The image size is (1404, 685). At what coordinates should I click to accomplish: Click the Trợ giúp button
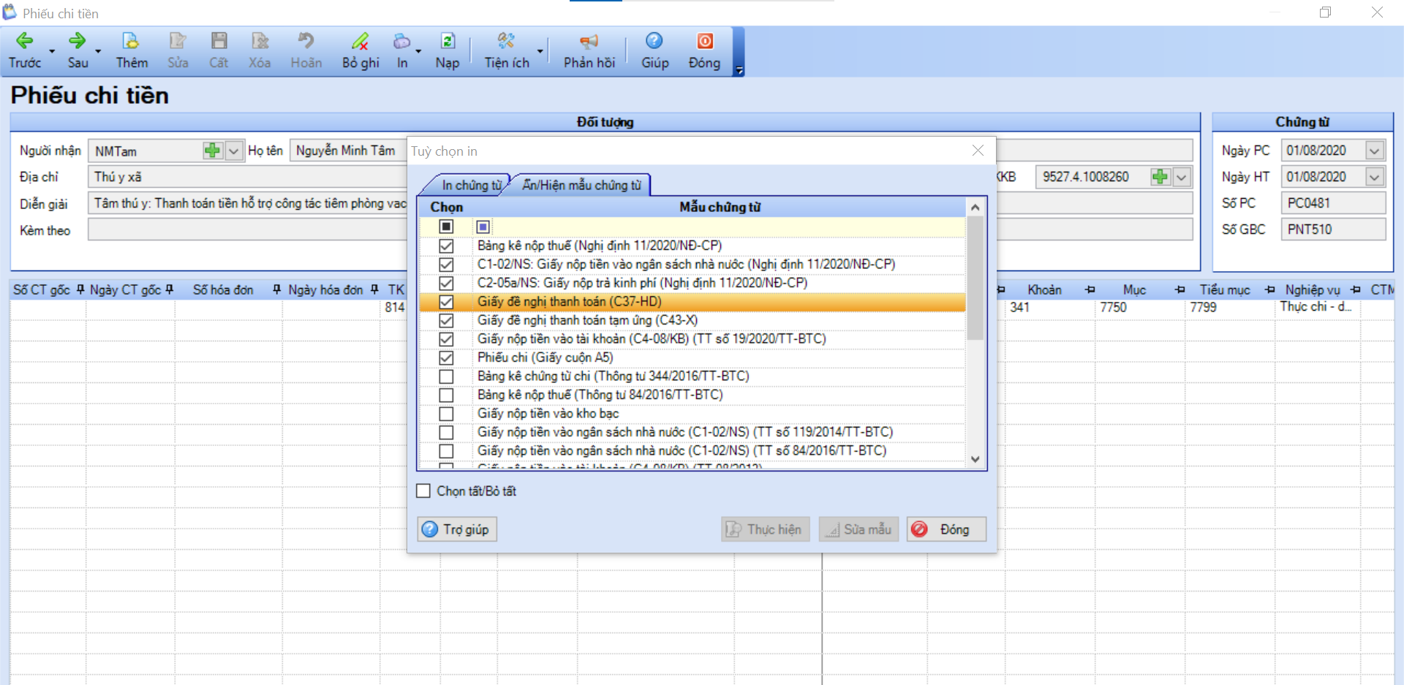coord(457,529)
